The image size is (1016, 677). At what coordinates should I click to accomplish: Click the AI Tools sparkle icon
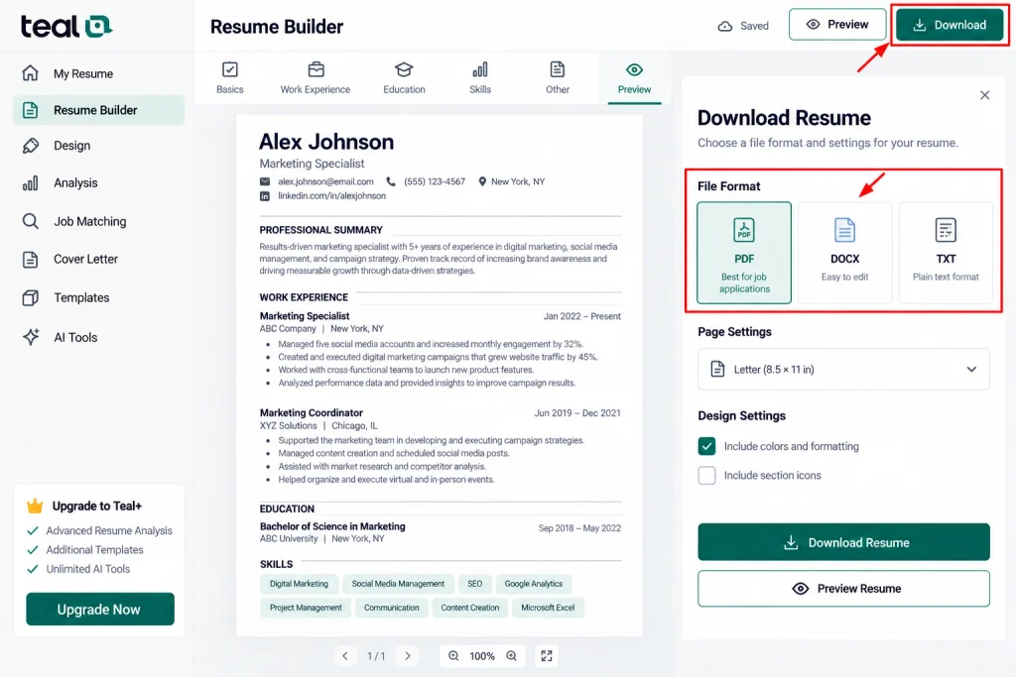[31, 337]
